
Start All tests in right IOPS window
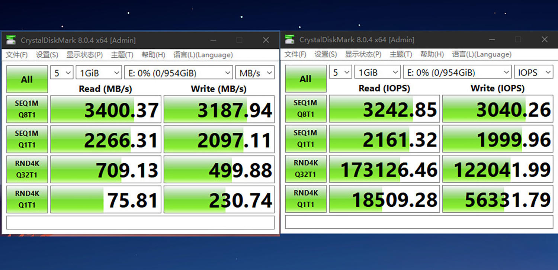pyautogui.click(x=305, y=79)
